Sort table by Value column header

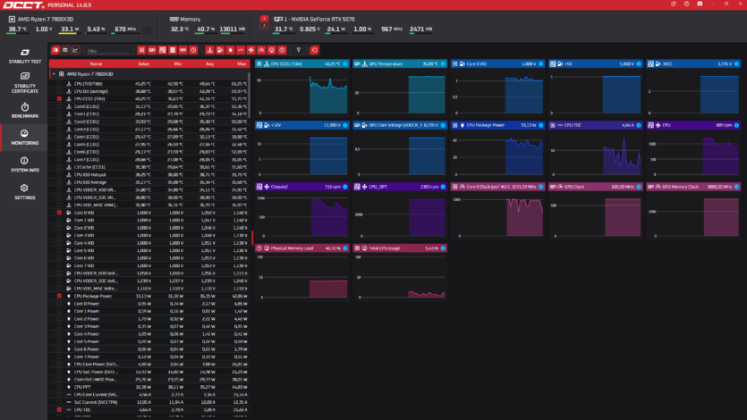point(143,63)
